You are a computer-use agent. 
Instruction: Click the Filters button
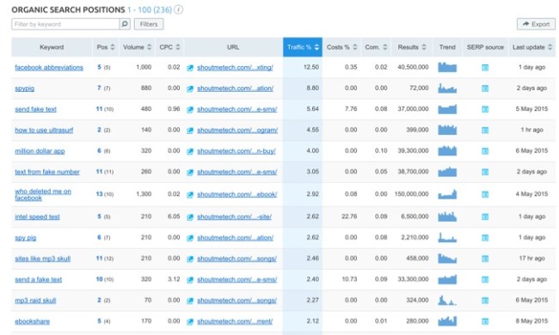click(149, 24)
